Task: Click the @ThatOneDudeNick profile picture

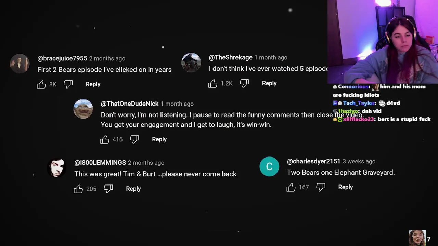Action: click(x=83, y=109)
